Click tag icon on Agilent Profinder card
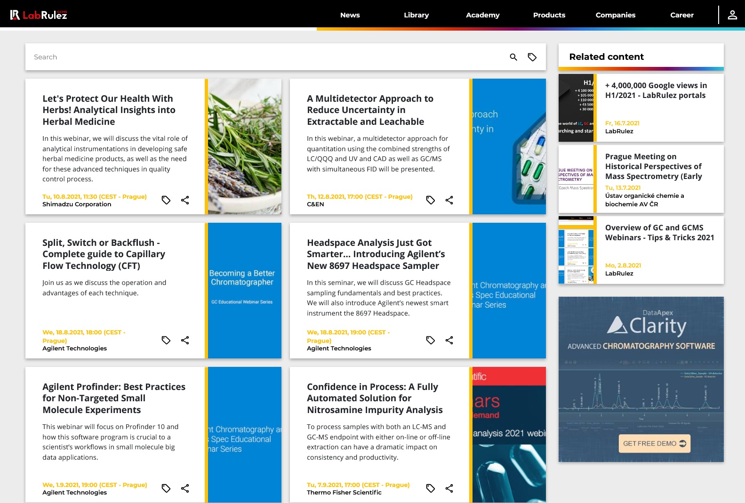This screenshot has height=503, width=745. (166, 488)
